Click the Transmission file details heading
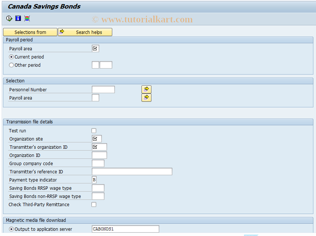316x236 pixels. (x=29, y=122)
